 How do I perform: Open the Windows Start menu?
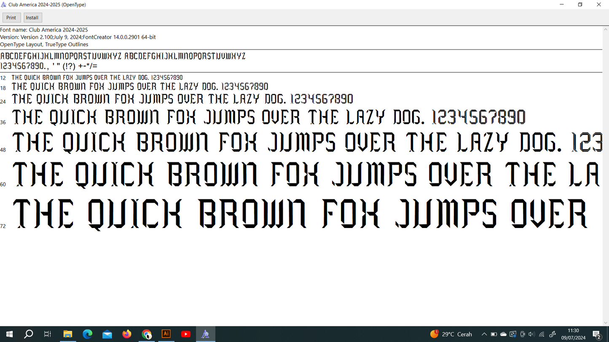(x=9, y=334)
